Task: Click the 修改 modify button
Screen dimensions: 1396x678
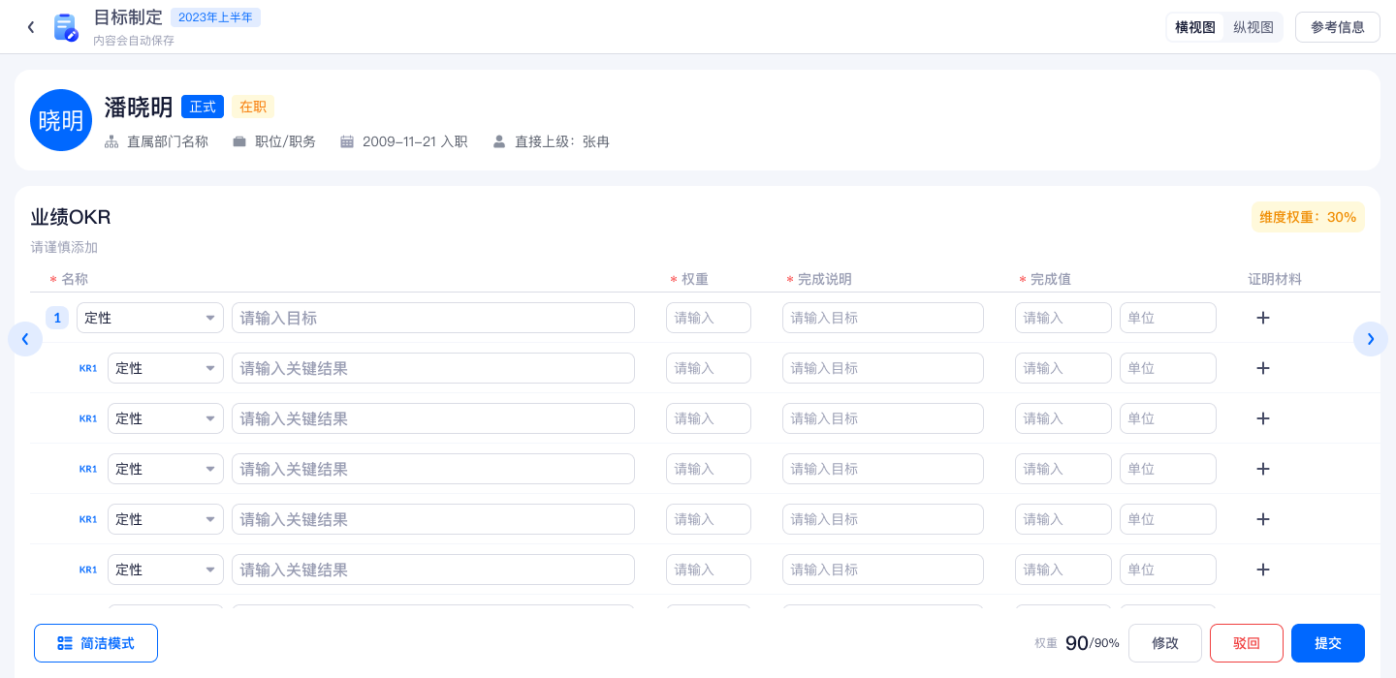Action: 1164,643
